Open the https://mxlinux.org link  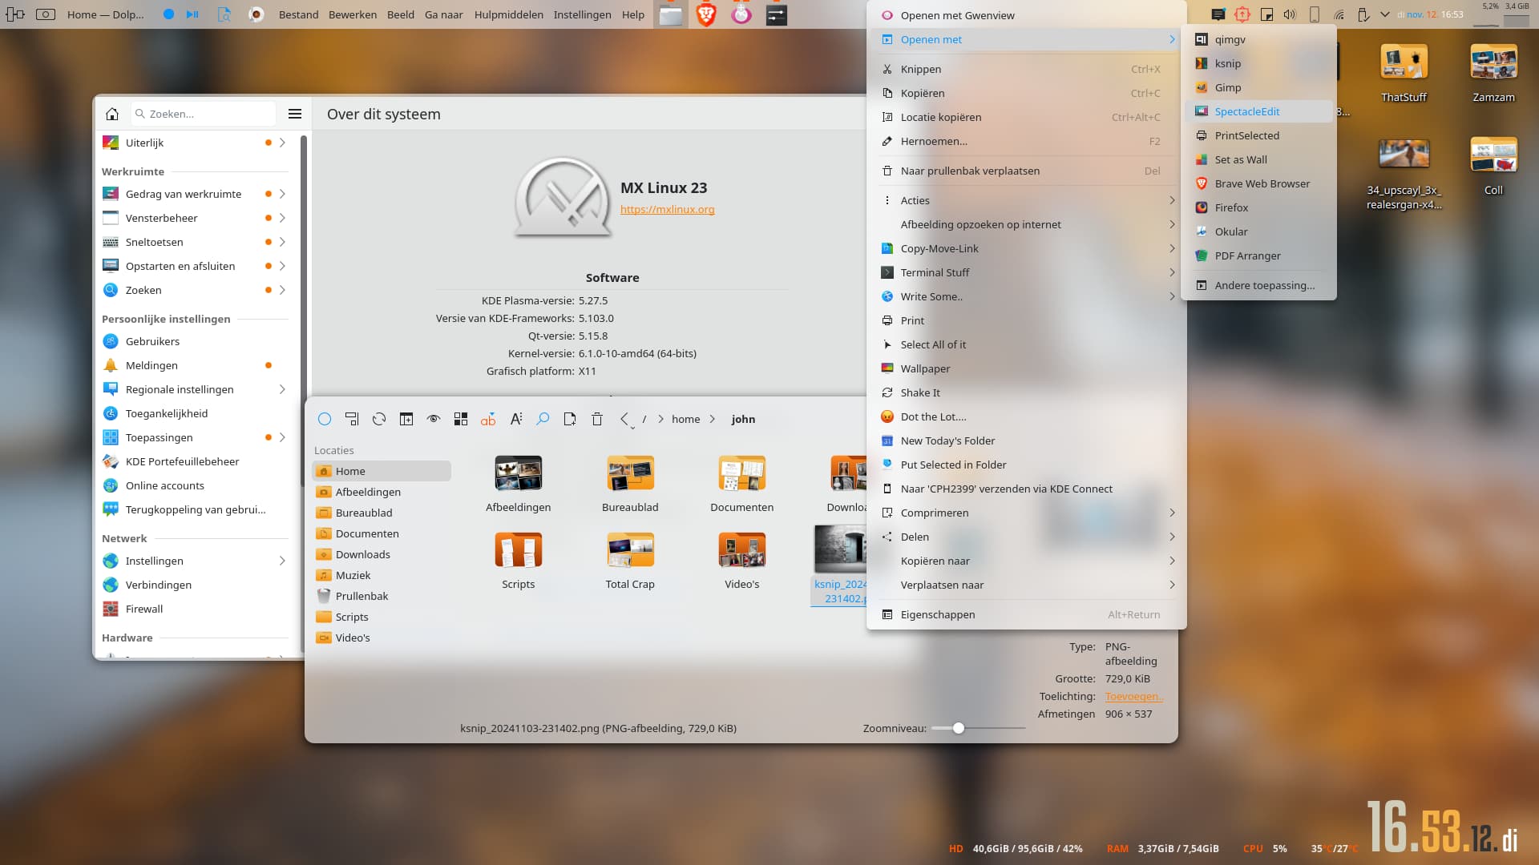667,209
